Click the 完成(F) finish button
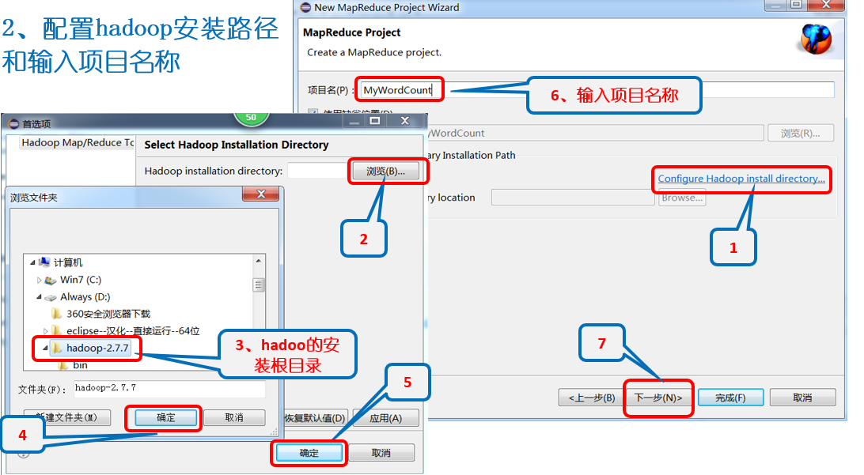The image size is (864, 475). coord(730,398)
